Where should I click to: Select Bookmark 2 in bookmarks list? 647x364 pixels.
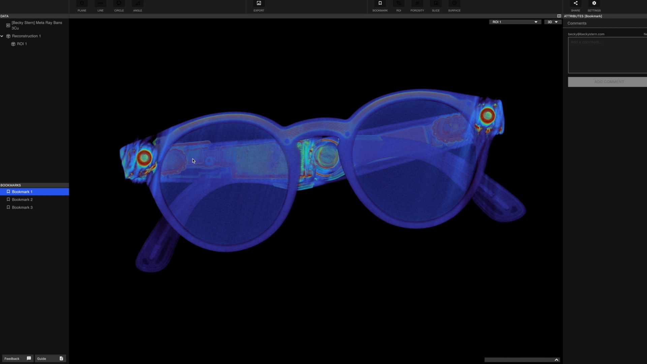click(22, 200)
